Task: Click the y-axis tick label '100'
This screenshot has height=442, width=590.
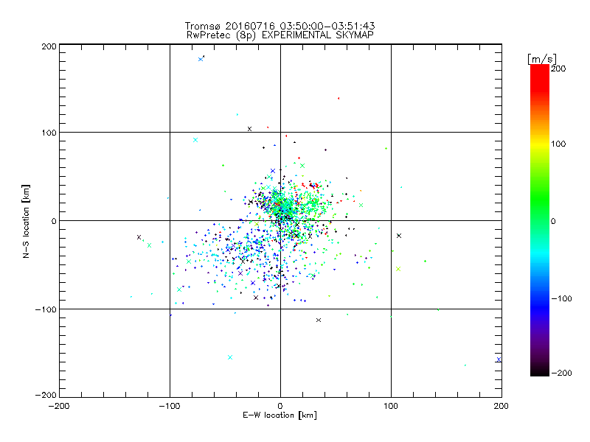Action: [49, 133]
